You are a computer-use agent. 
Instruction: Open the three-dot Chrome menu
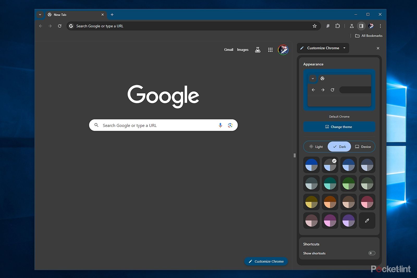point(380,26)
